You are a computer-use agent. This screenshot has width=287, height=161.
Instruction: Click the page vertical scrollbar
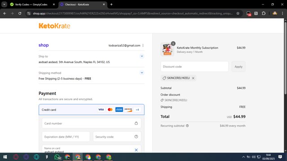285,59
